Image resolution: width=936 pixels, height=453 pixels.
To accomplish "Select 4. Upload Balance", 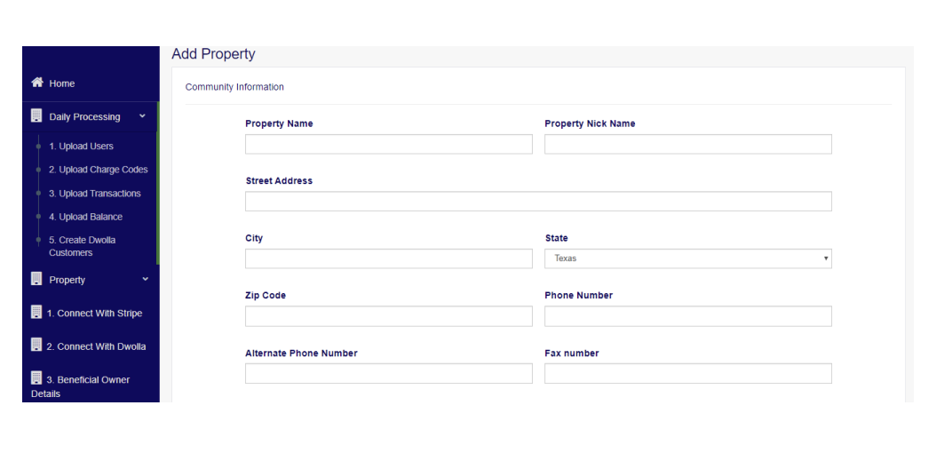I will click(x=86, y=217).
